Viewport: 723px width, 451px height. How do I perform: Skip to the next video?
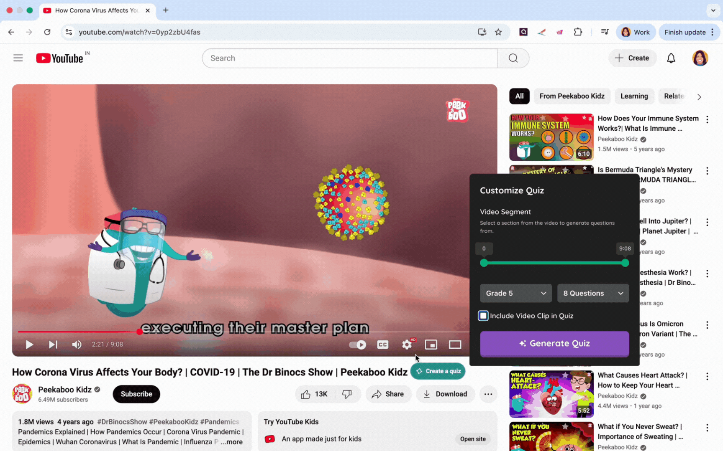53,345
